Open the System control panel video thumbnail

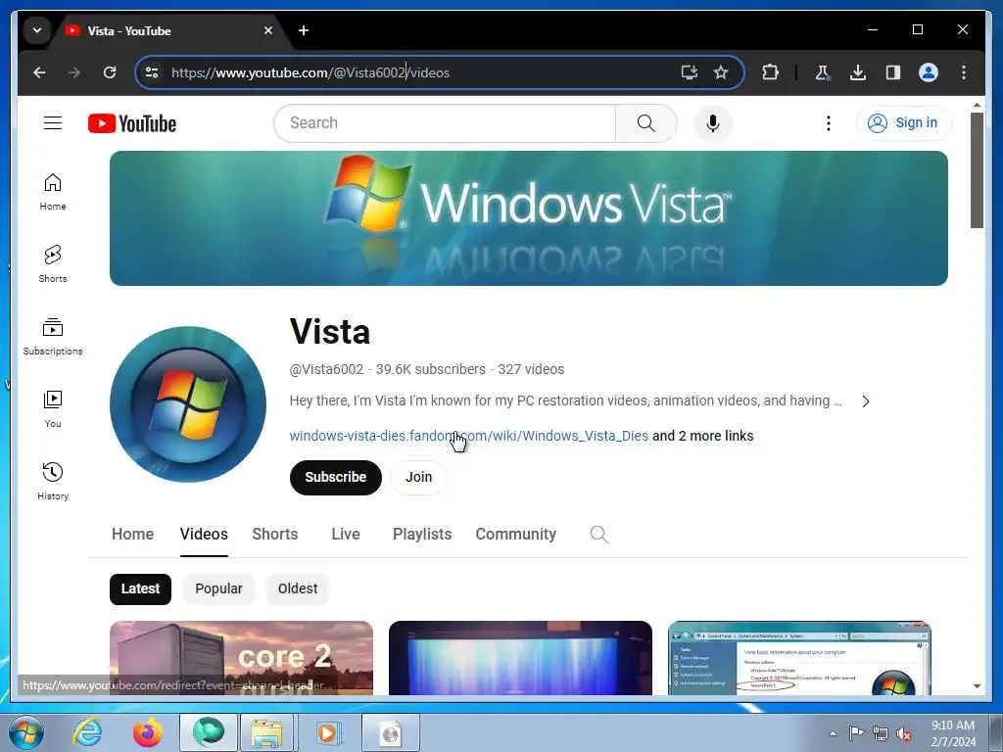[x=799, y=658]
